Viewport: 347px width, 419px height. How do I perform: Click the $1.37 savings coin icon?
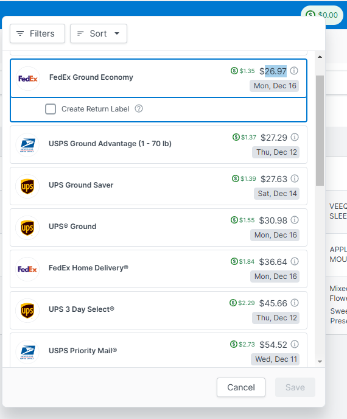[x=236, y=138]
